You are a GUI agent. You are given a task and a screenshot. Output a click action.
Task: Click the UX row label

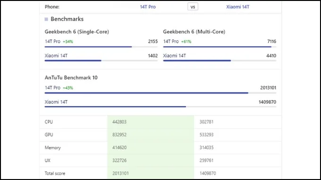[48, 160]
